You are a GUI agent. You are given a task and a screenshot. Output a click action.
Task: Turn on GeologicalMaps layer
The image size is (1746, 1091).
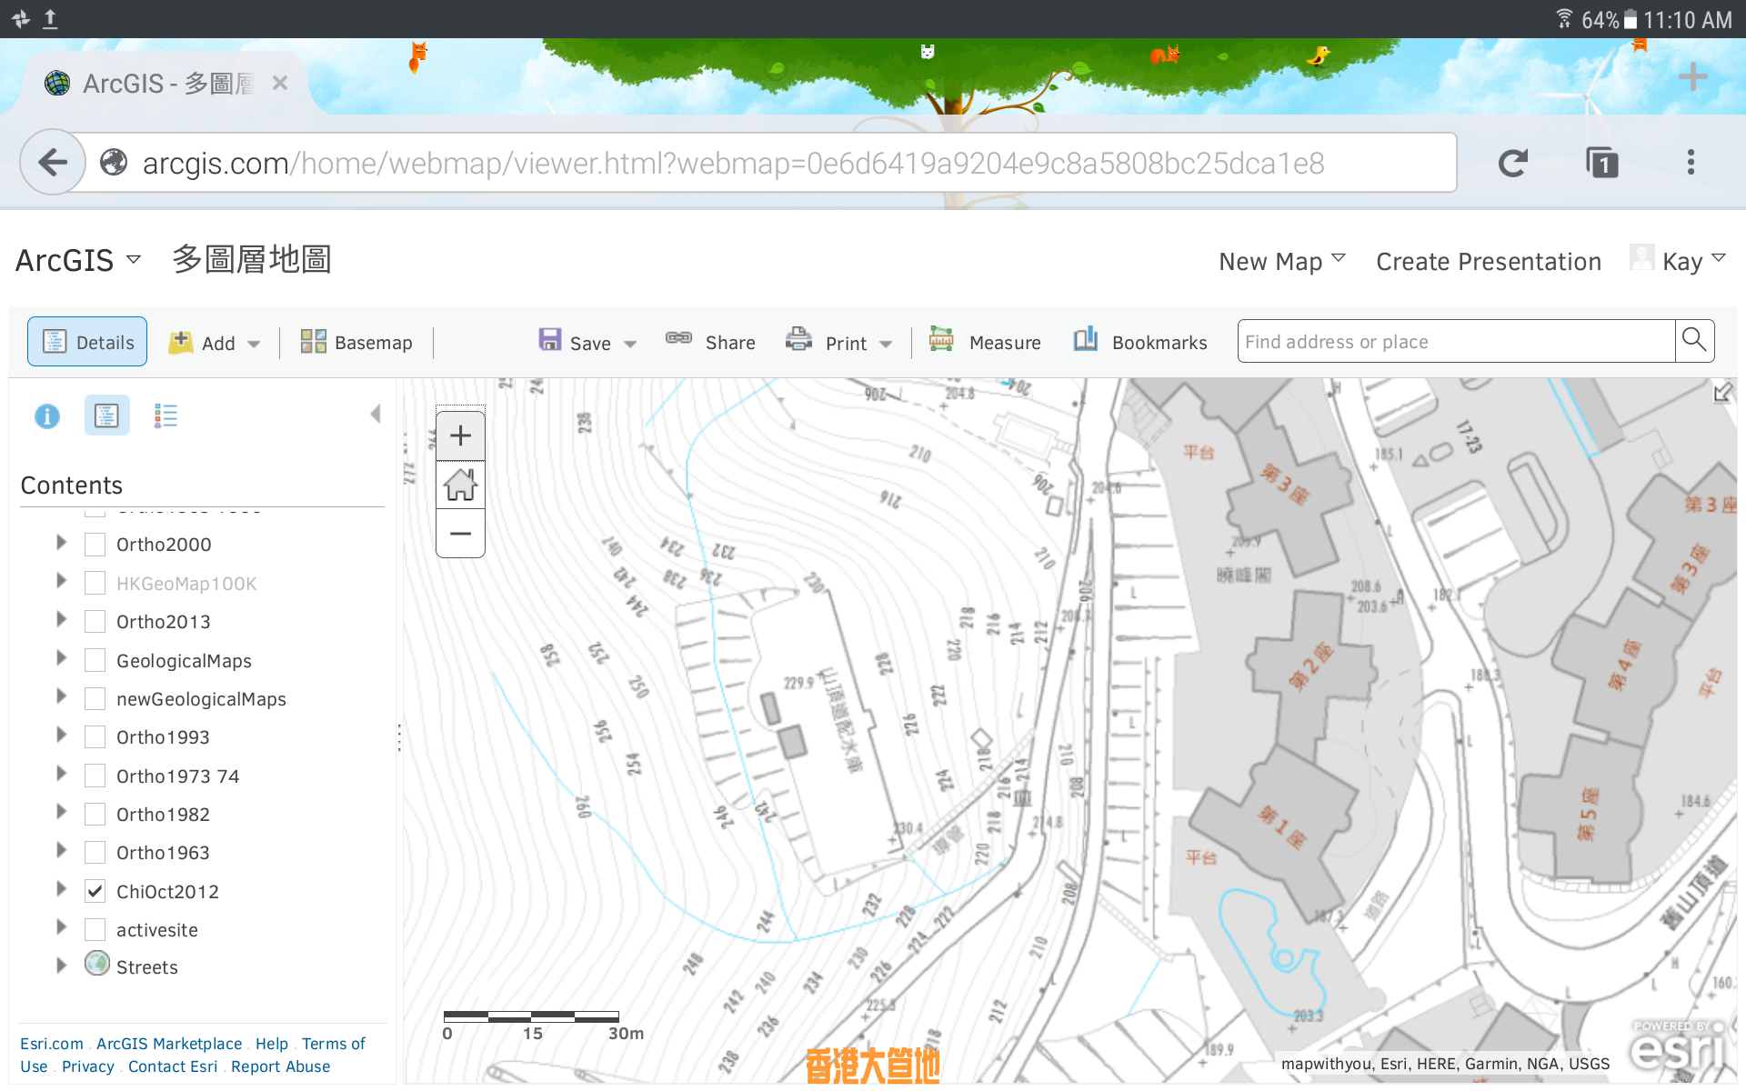[95, 660]
